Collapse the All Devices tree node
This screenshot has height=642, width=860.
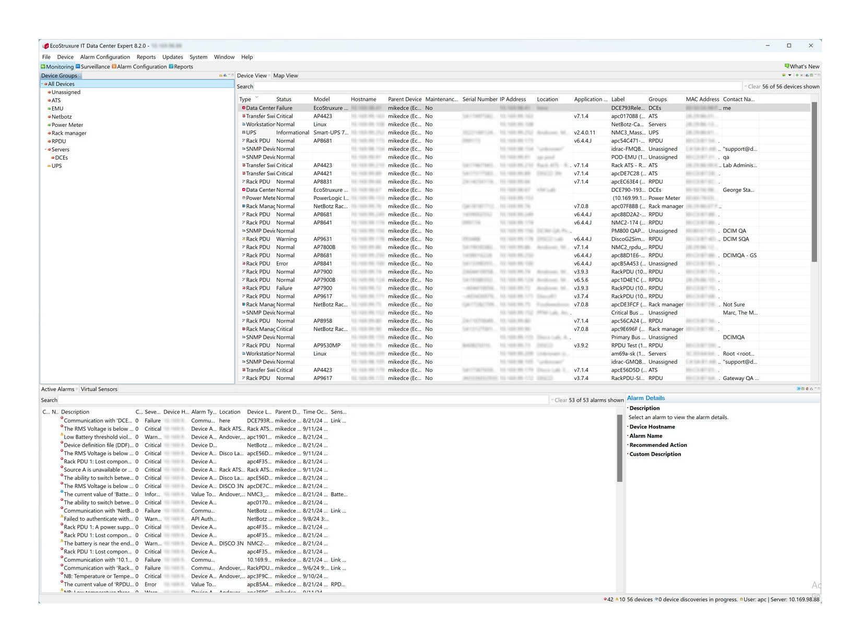point(42,84)
